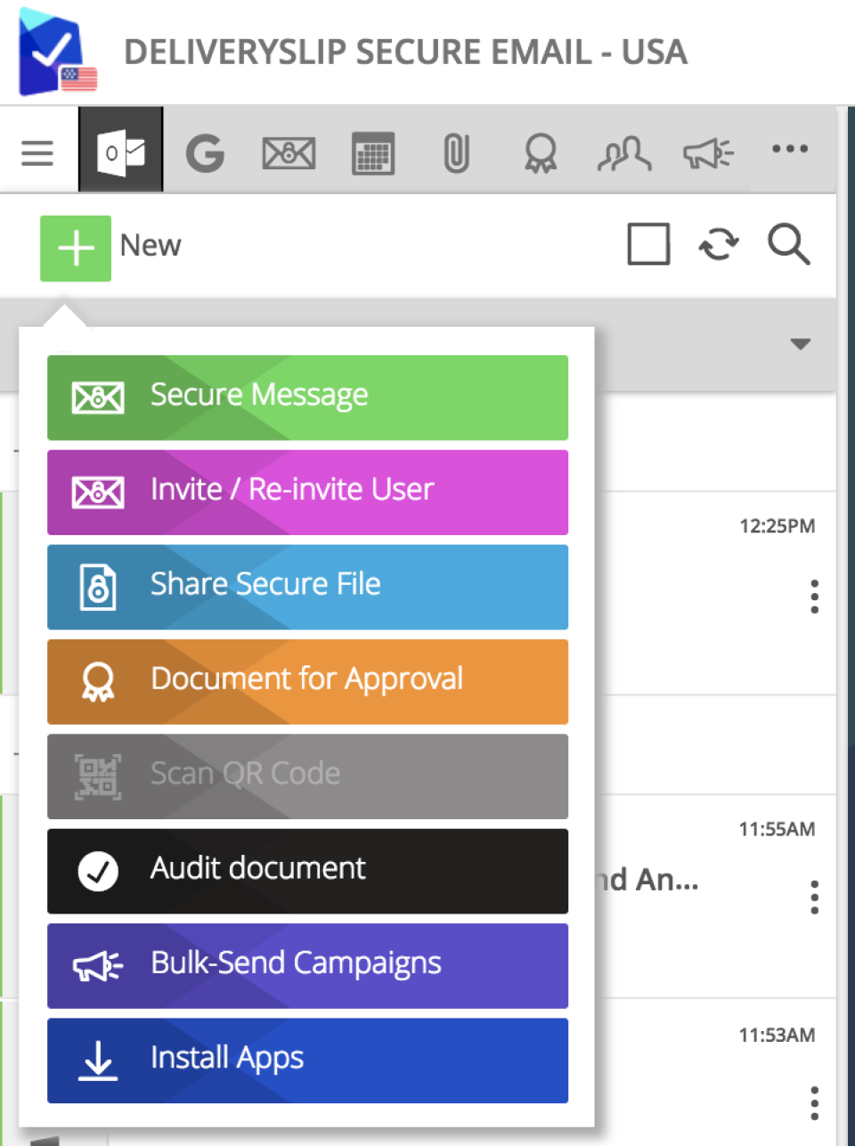Select the Scan QR Code option
Image resolution: width=855 pixels, height=1146 pixels.
click(x=307, y=776)
